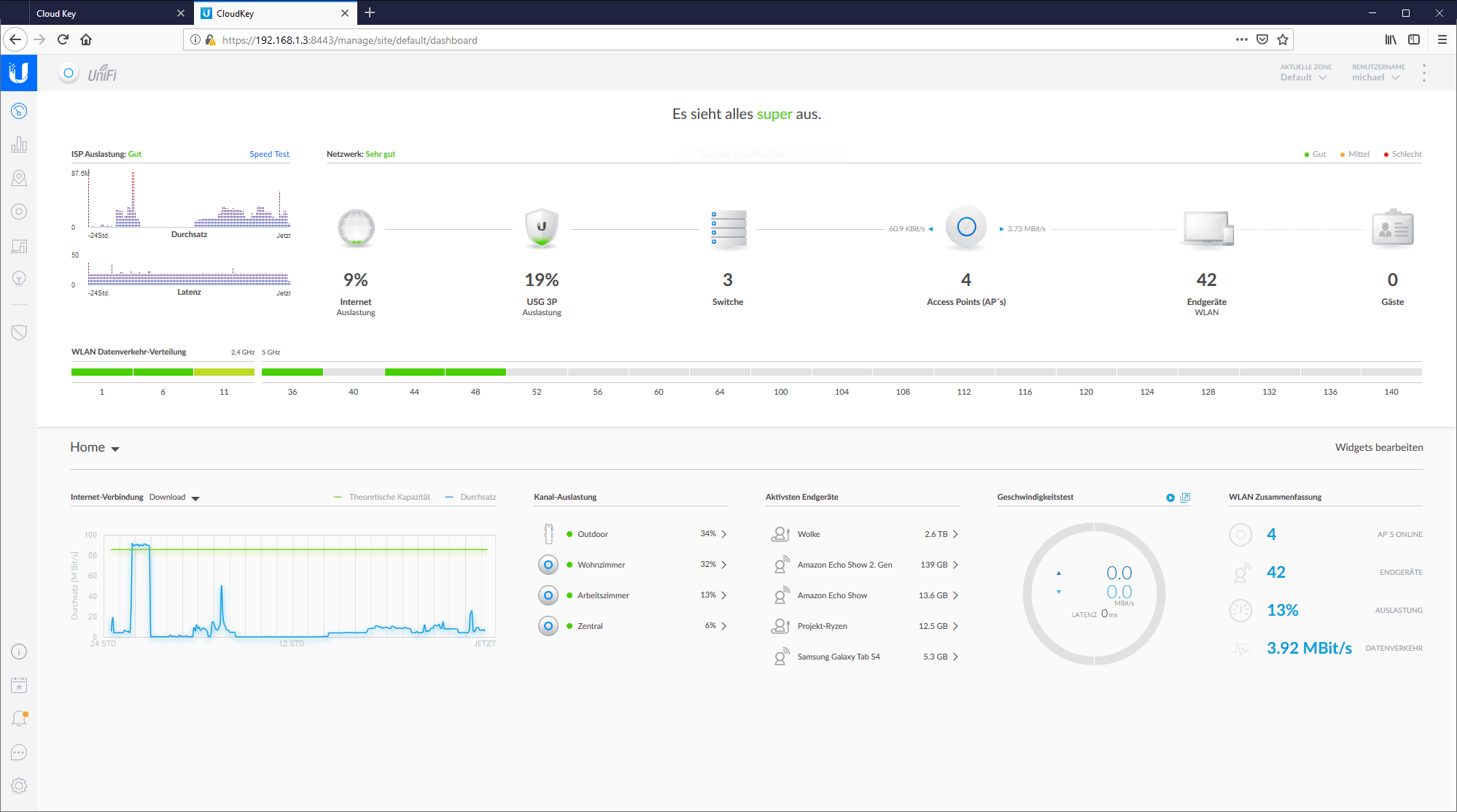Open the Download dropdown under Internet-Verbindung
The height and width of the screenshot is (812, 1457).
(174, 497)
